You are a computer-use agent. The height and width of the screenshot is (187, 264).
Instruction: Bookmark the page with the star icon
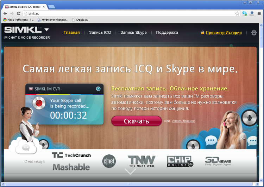point(237,13)
